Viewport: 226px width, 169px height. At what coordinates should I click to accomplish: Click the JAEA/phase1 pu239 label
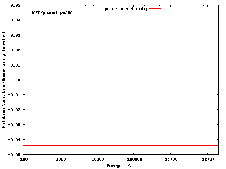point(52,13)
